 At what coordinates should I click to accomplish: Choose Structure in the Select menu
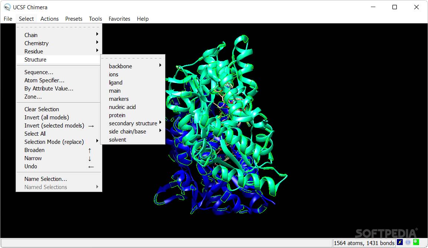[x=58, y=59]
